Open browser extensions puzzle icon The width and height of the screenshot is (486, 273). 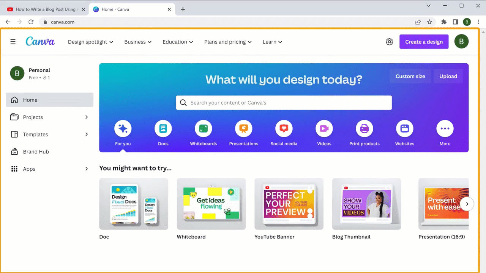444,22
